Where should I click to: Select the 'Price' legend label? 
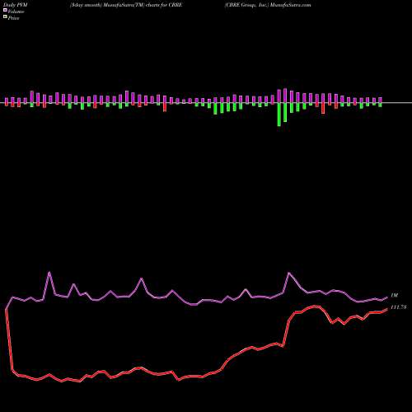[x=13, y=18]
